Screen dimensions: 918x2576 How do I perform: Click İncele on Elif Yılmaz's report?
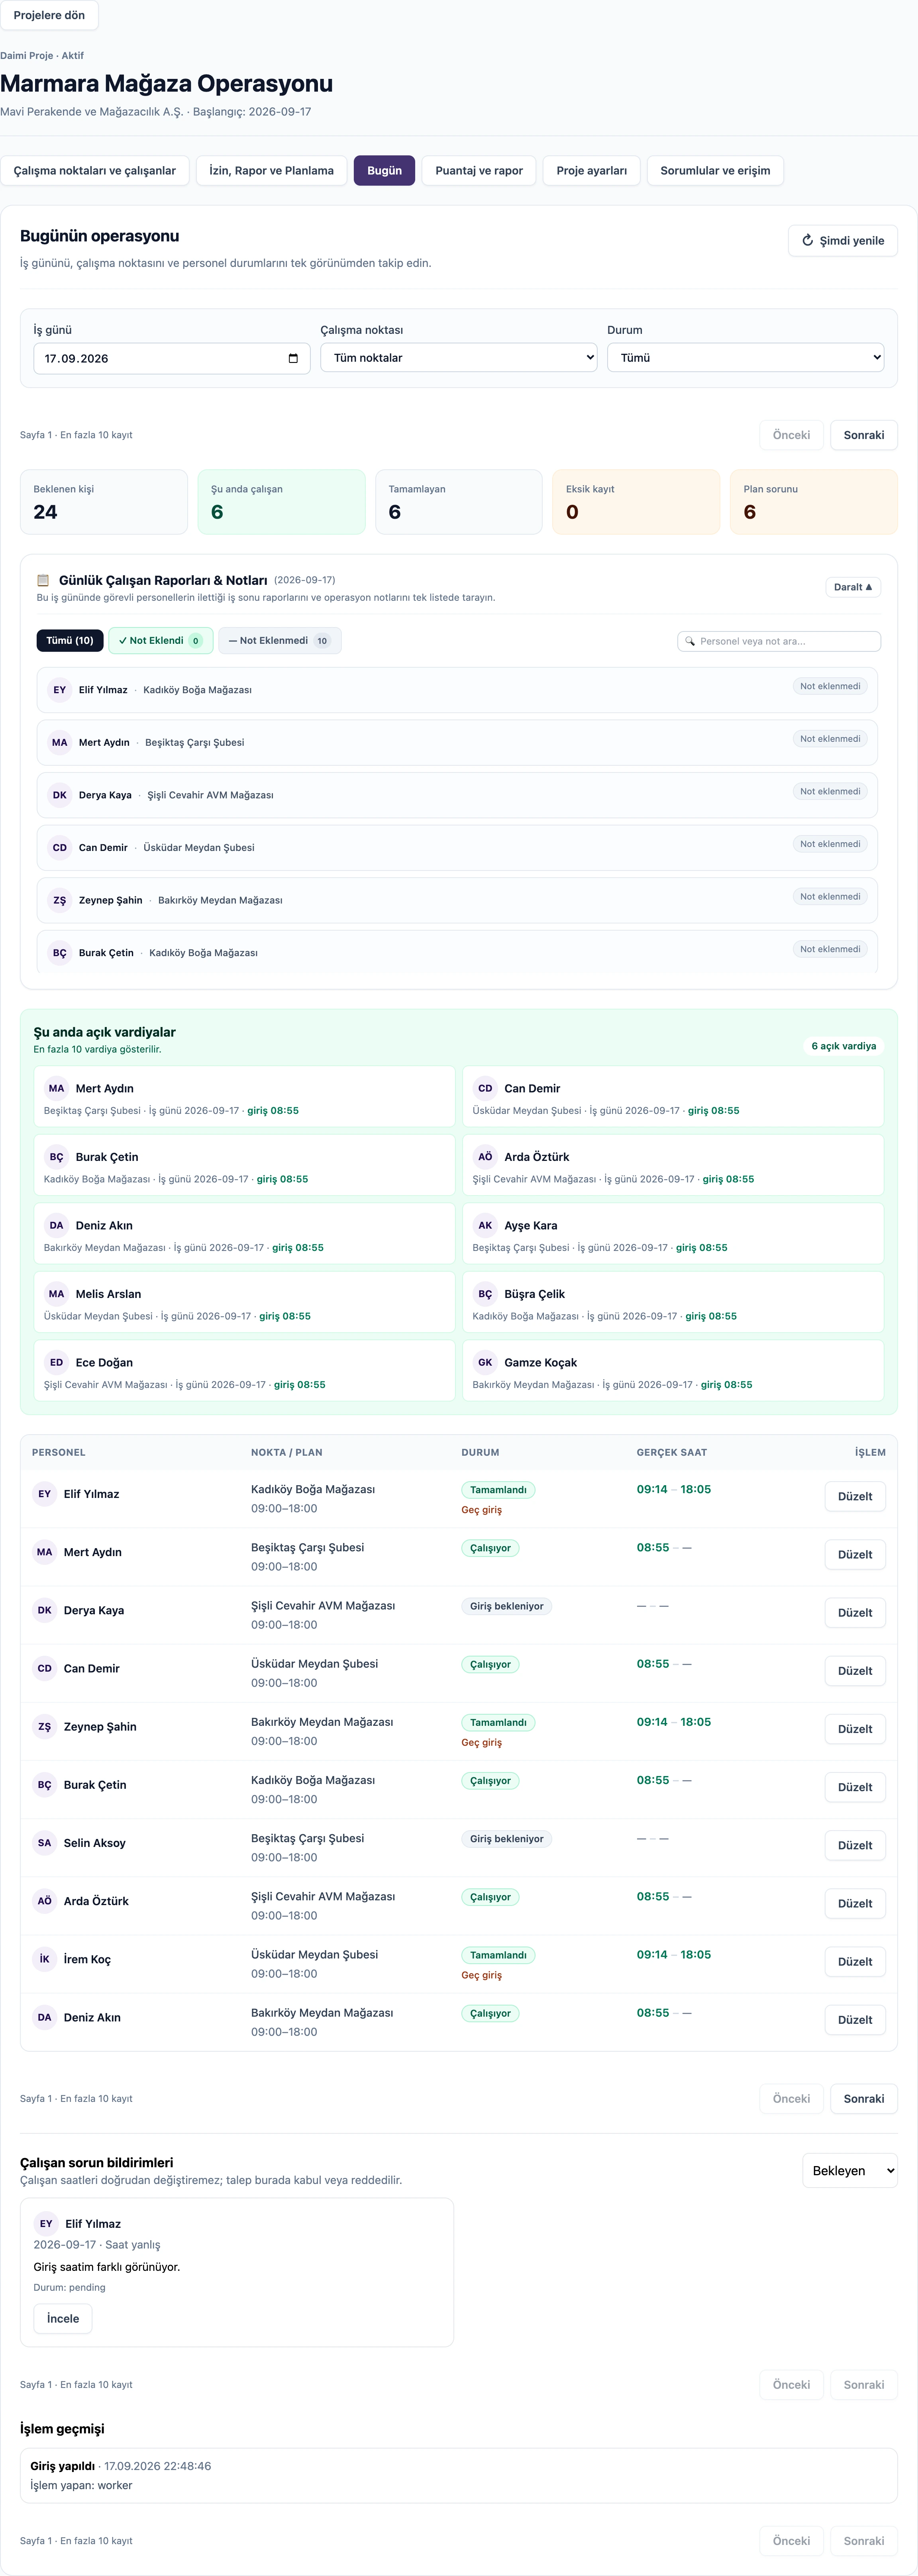[x=63, y=2318]
